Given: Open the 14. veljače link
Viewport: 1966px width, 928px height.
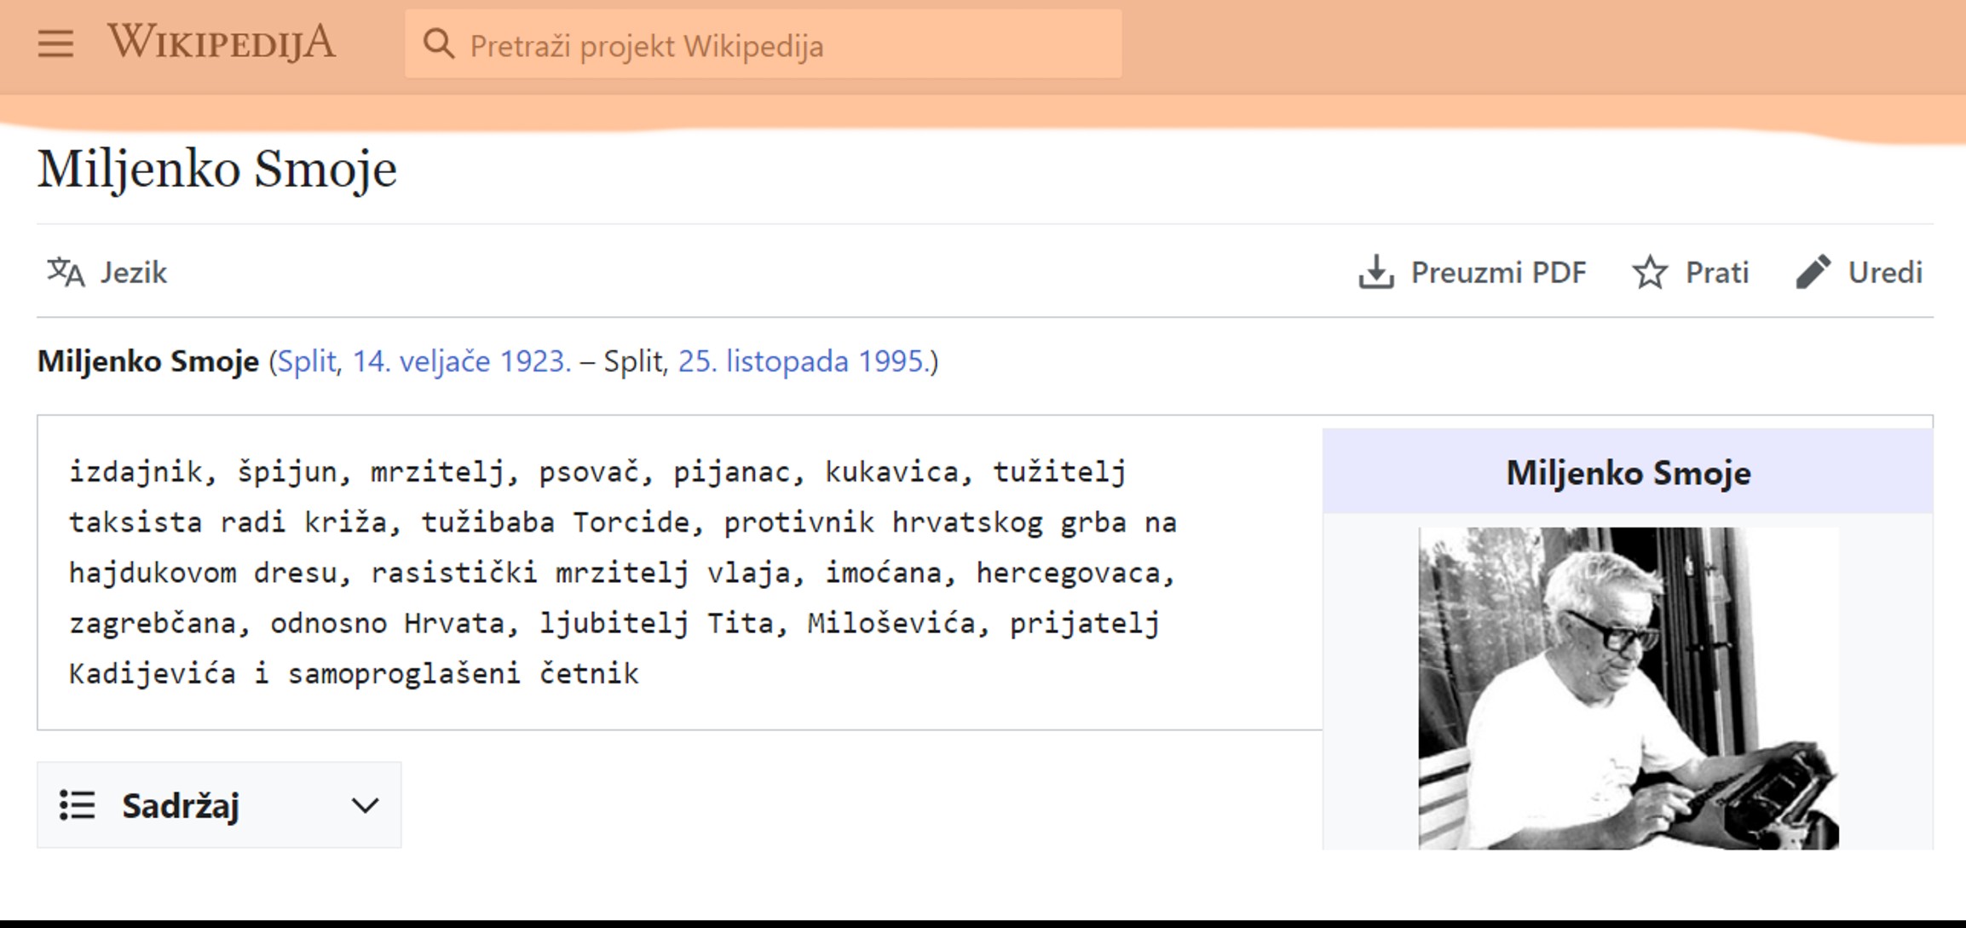Looking at the screenshot, I should point(421,361).
